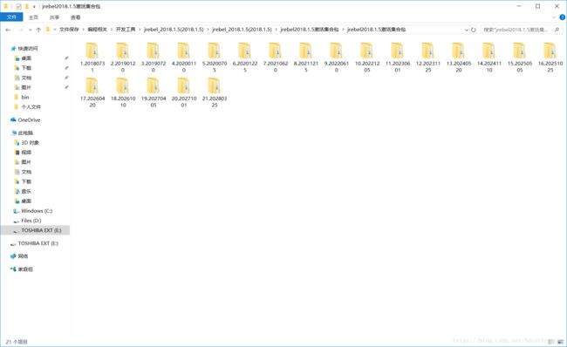Click the 5.20200705 folder
Viewport: 567px width, 347px height.
coord(214,58)
